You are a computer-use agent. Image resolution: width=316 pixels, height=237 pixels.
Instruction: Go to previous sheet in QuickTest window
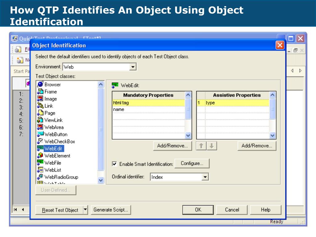(23, 210)
